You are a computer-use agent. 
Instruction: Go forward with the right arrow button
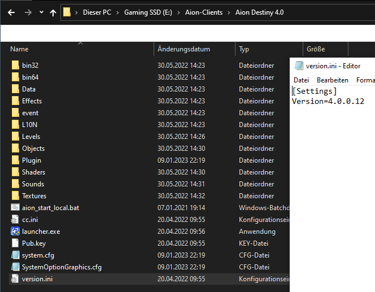(x=28, y=12)
